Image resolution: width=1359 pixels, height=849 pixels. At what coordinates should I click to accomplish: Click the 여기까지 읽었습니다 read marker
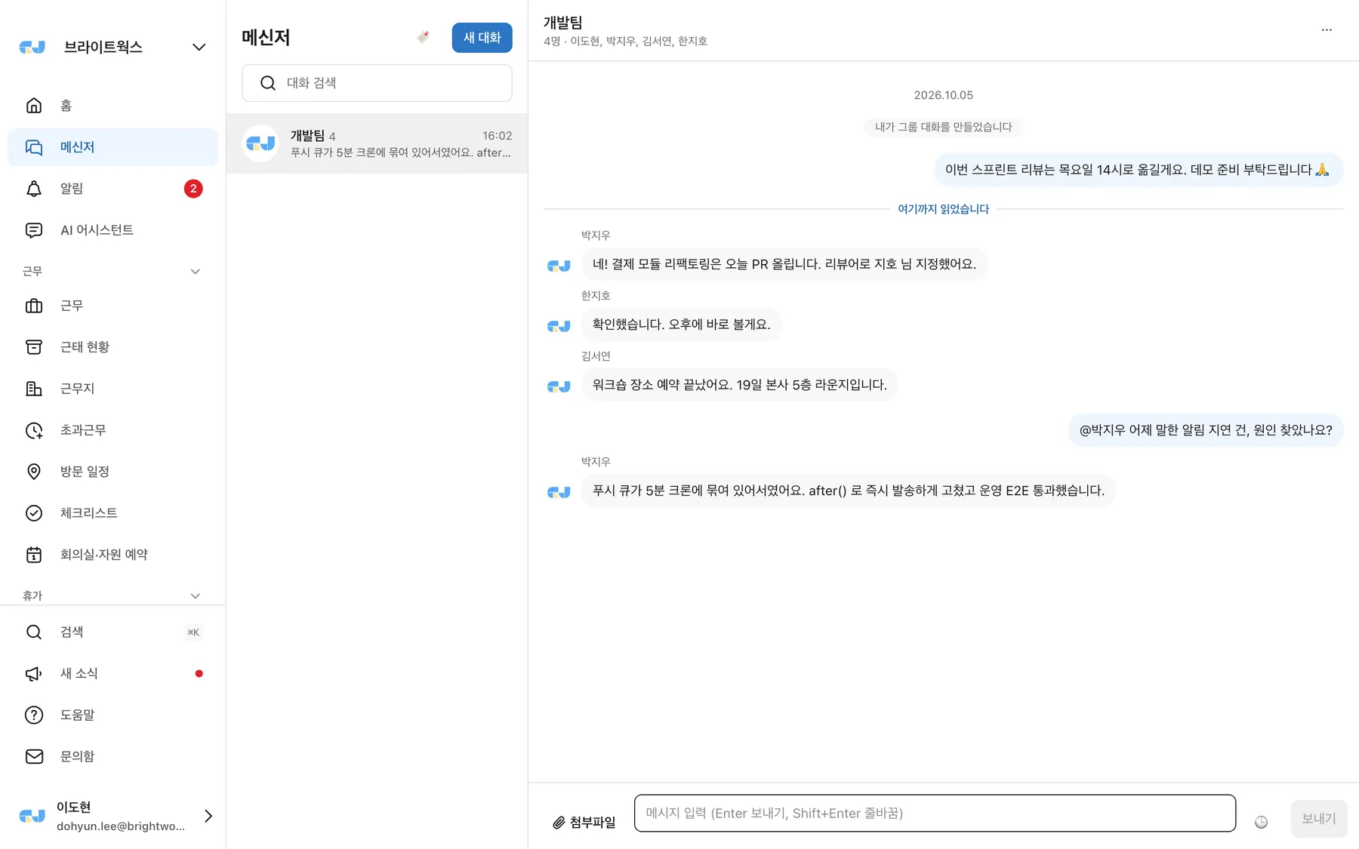(943, 209)
